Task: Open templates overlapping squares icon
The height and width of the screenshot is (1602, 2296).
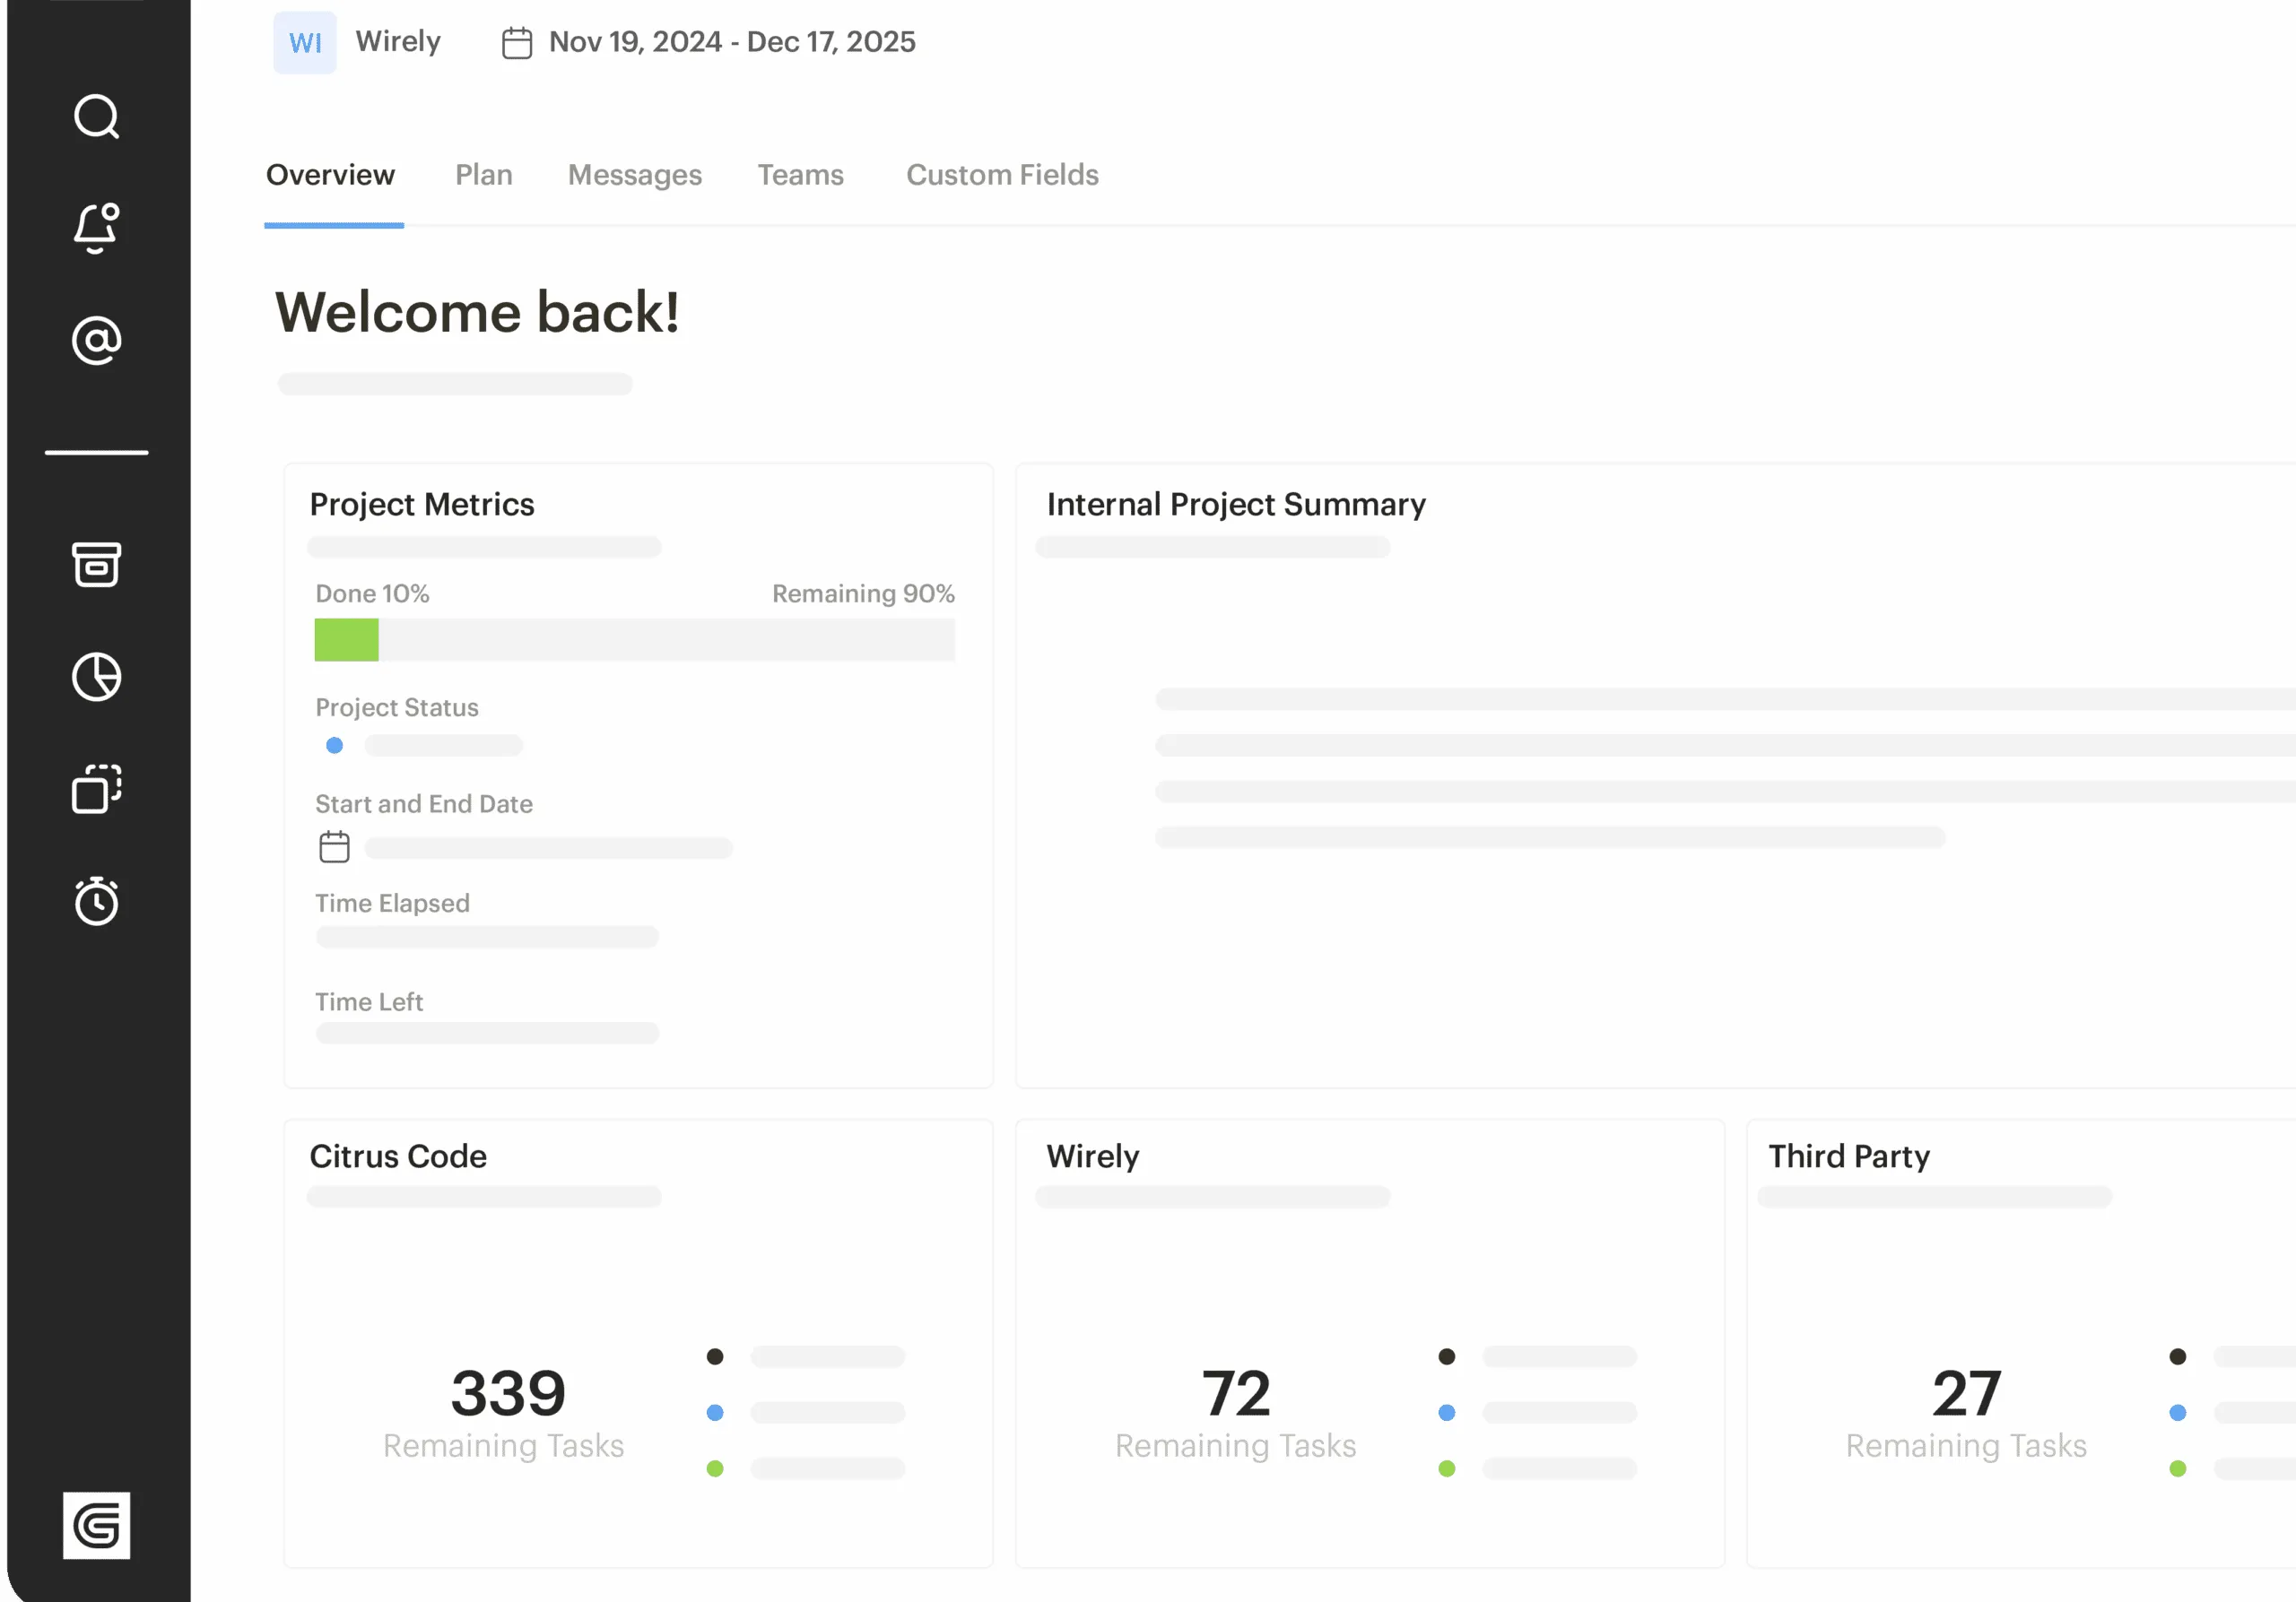Action: coord(97,789)
